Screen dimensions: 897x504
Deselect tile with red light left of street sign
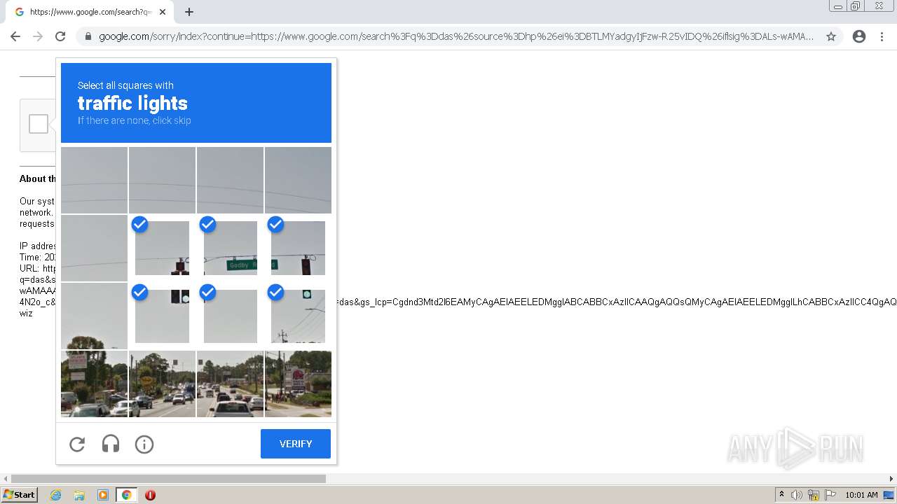pyautogui.click(x=162, y=248)
